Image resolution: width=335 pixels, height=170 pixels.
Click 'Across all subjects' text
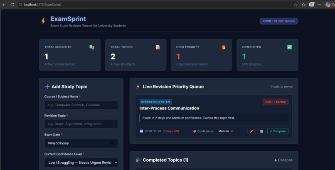click(123, 64)
